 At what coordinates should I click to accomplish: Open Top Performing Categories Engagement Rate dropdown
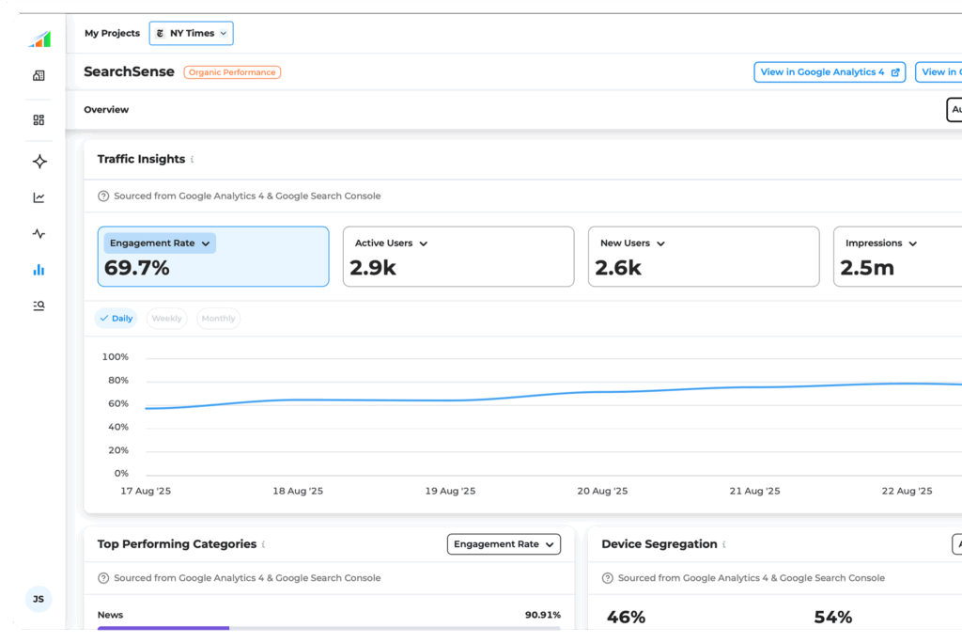[504, 544]
